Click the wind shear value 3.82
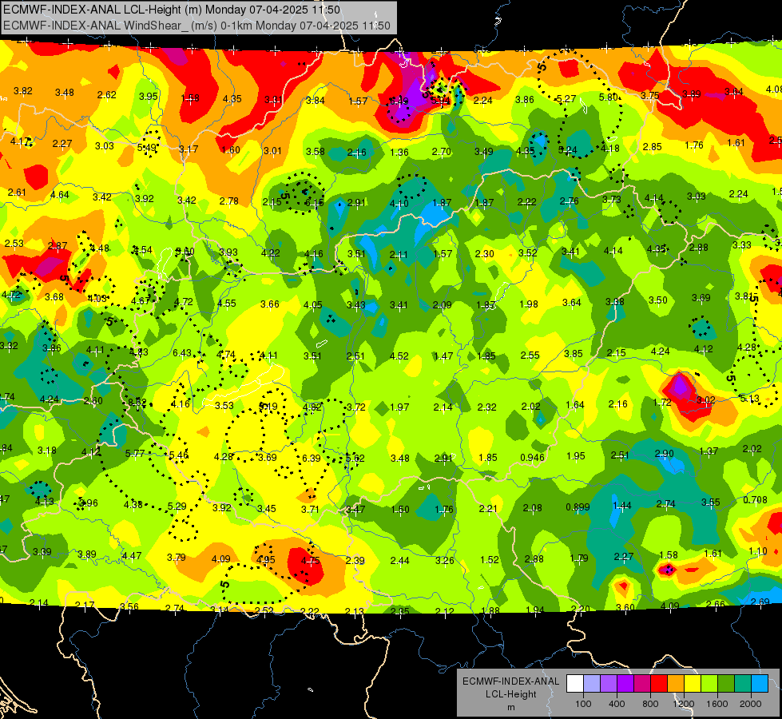Screen dimensions: 782x719 (x=23, y=91)
